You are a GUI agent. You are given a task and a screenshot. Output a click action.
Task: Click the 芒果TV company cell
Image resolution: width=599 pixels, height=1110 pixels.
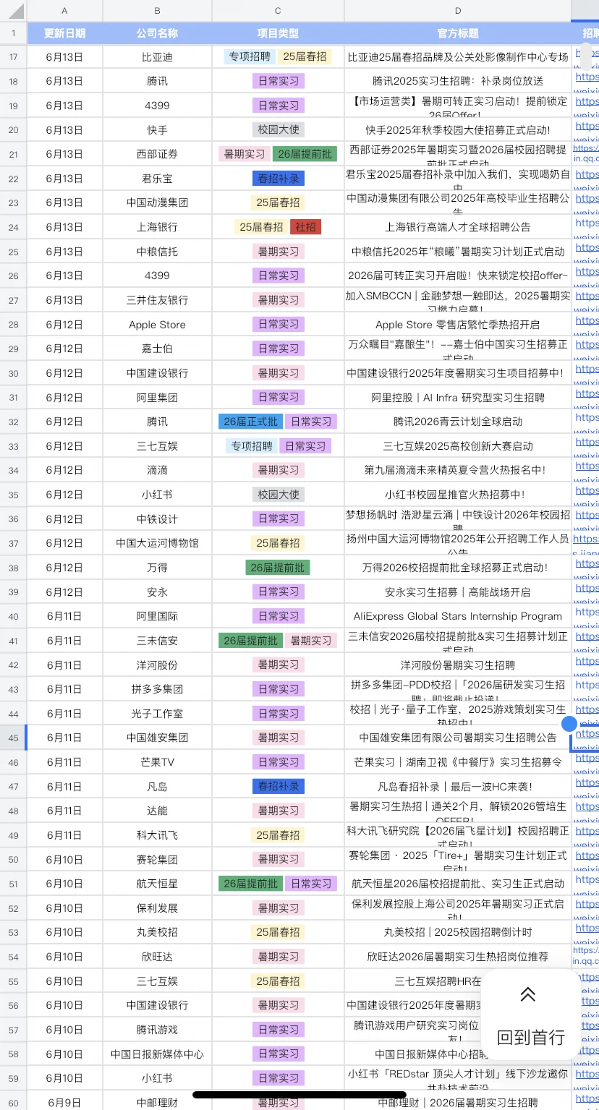tap(157, 762)
